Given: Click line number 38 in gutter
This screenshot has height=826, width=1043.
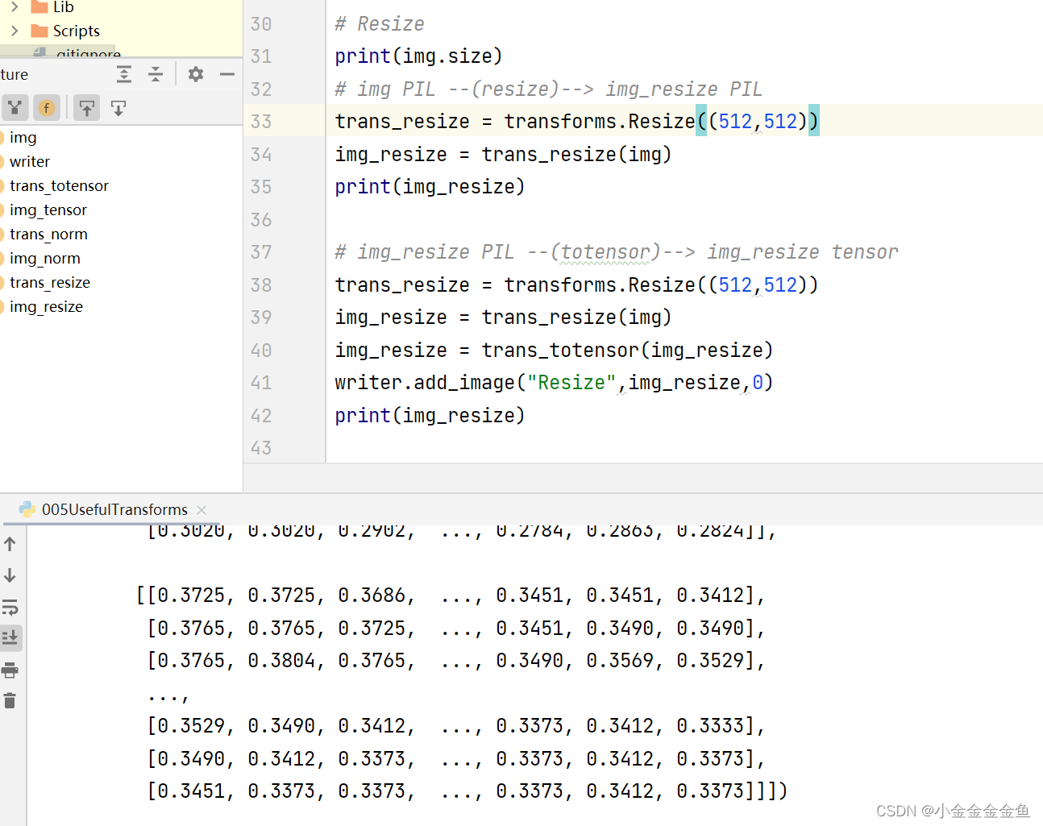Looking at the screenshot, I should 261,285.
